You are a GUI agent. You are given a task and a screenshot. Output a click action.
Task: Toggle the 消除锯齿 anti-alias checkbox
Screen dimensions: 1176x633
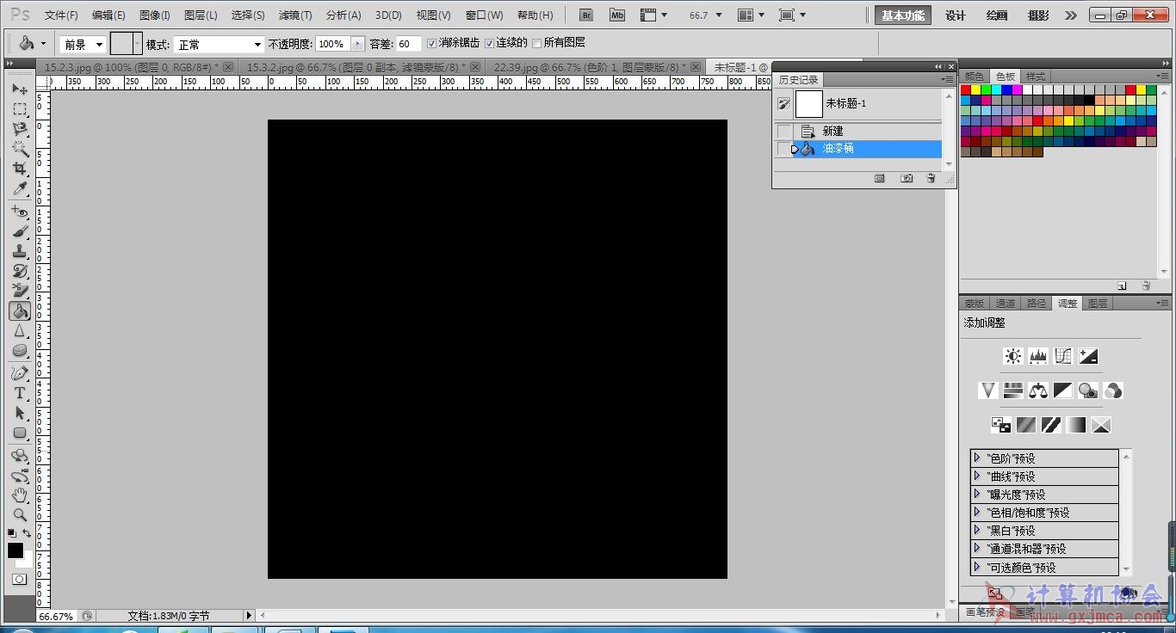[432, 43]
